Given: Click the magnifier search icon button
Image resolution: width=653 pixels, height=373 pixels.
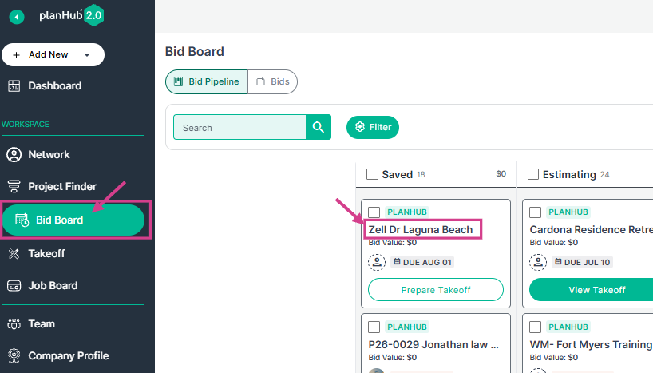Looking at the screenshot, I should pyautogui.click(x=319, y=127).
